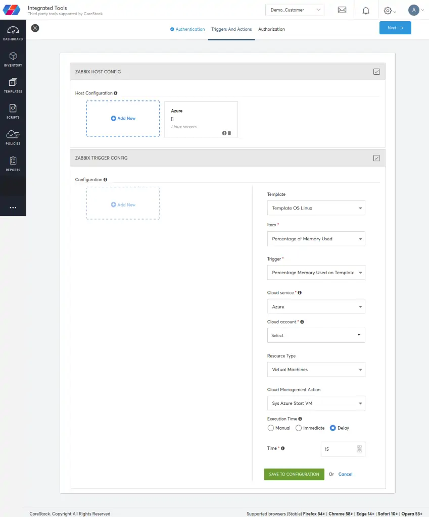
Task: Toggle the Zabbix Host Config checkbox
Action: tap(376, 72)
